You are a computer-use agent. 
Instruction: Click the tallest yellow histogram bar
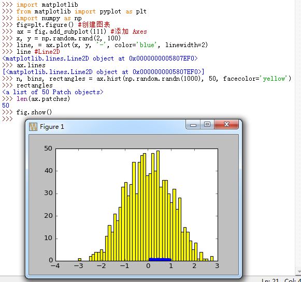click(x=158, y=206)
